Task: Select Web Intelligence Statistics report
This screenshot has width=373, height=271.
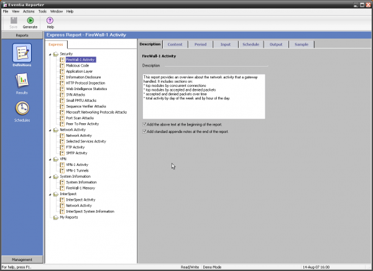Action: [x=86, y=89]
